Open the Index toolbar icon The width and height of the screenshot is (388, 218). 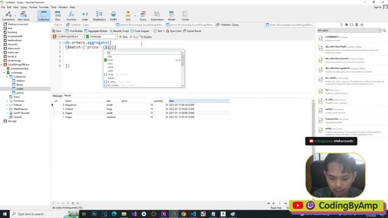tap(85, 16)
